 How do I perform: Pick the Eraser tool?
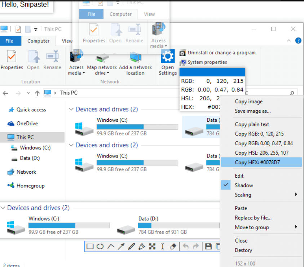coord(173,246)
